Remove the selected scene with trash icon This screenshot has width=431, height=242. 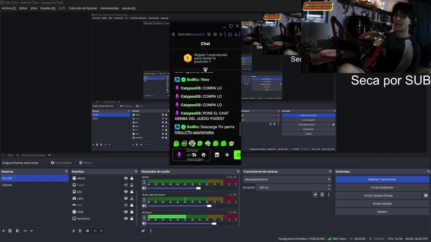10,231
